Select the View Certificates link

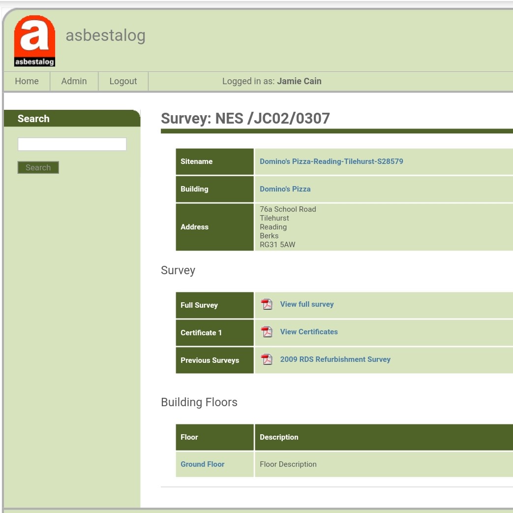pos(309,332)
